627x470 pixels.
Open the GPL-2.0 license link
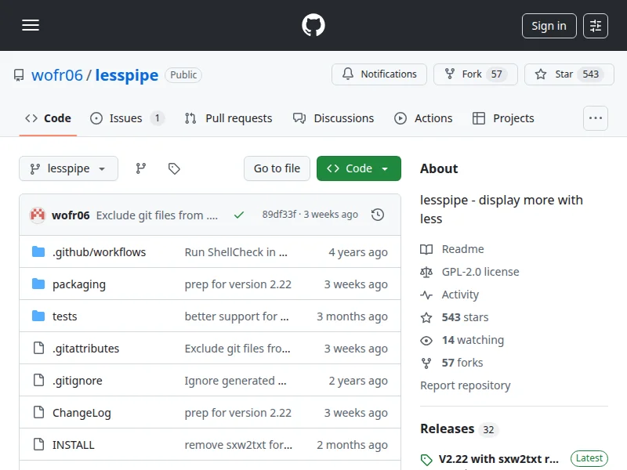pyautogui.click(x=480, y=272)
